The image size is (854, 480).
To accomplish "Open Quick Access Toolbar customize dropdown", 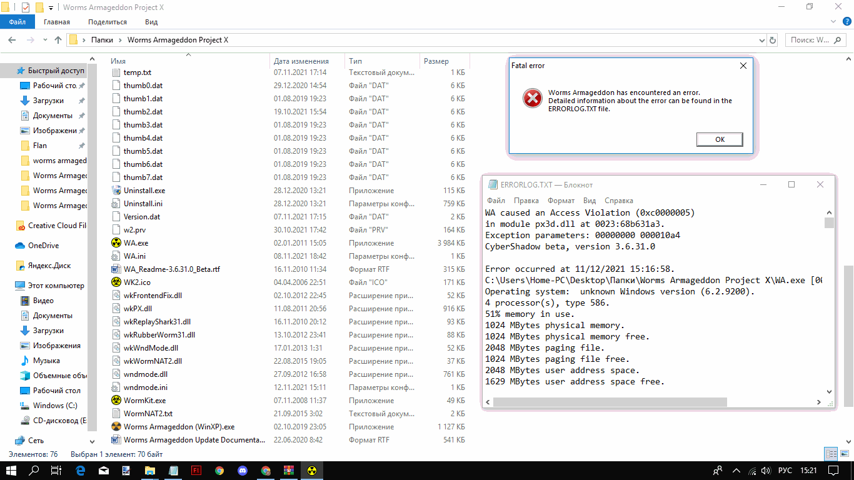I will tap(51, 8).
